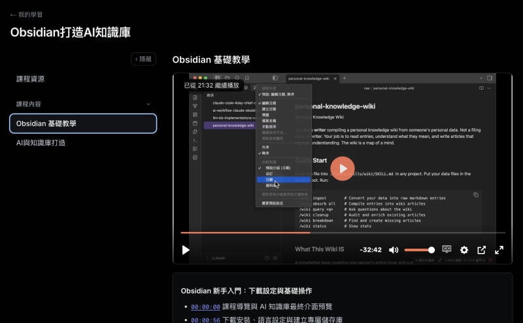Open the AI與知識庫打造 lesson
The width and height of the screenshot is (523, 323).
point(41,143)
